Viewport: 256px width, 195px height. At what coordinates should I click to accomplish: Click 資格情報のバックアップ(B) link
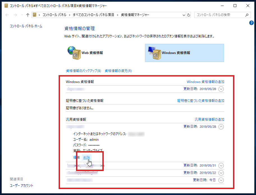(x=83, y=71)
